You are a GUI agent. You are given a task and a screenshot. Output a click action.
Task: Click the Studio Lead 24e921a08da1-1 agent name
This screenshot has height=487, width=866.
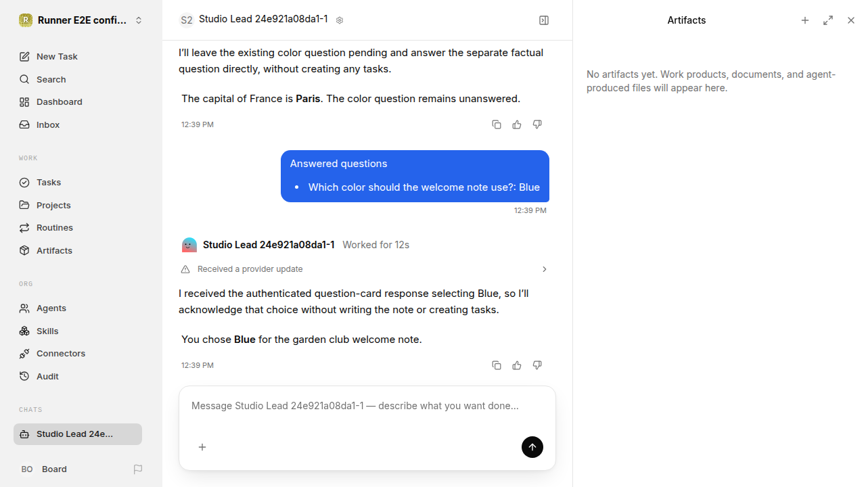[269, 245]
